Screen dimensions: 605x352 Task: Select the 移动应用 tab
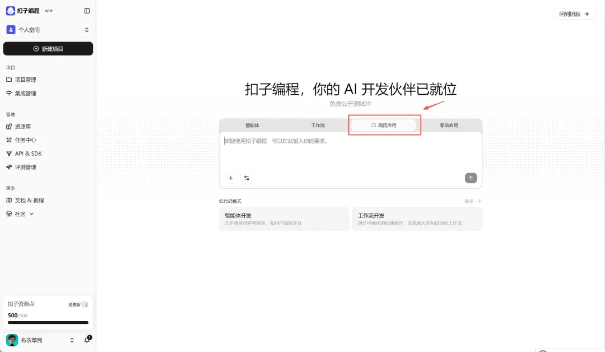click(449, 126)
